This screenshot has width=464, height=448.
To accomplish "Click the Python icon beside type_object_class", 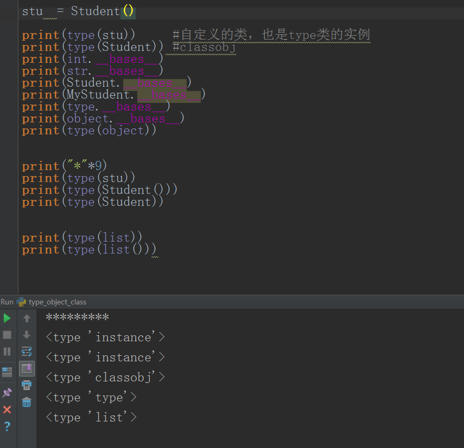I will pos(21,302).
